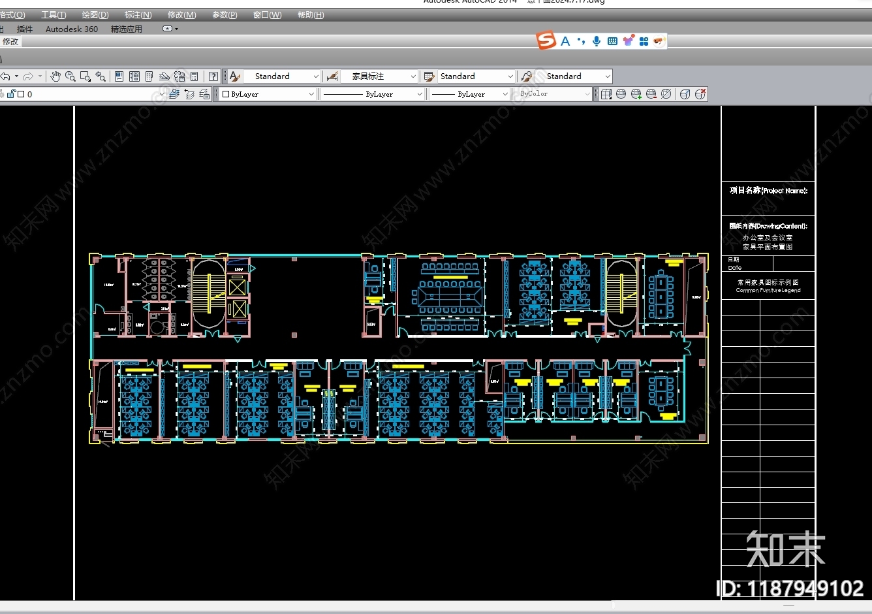Open the Layer States Manager icon
872x614 pixels.
[204, 94]
